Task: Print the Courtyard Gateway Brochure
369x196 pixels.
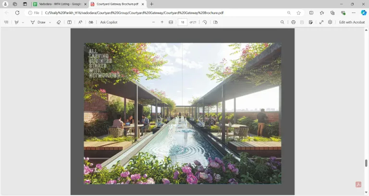Action: click(x=293, y=22)
